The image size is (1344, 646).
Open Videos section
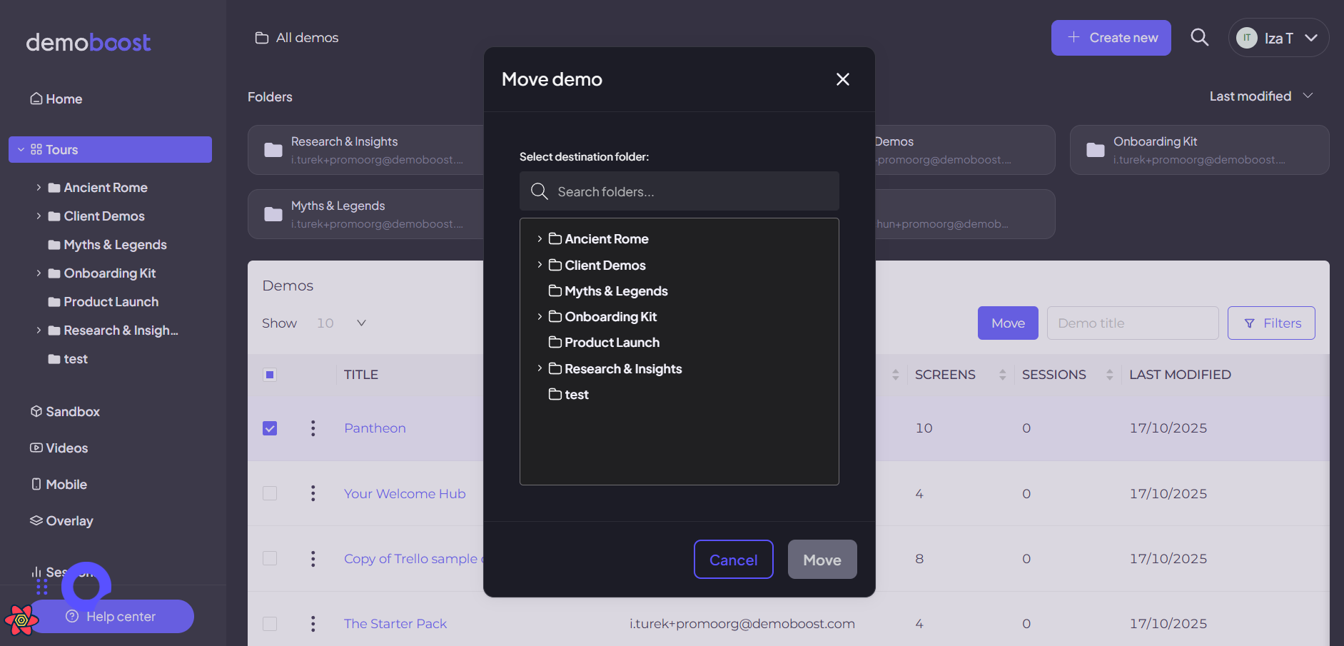(x=59, y=448)
